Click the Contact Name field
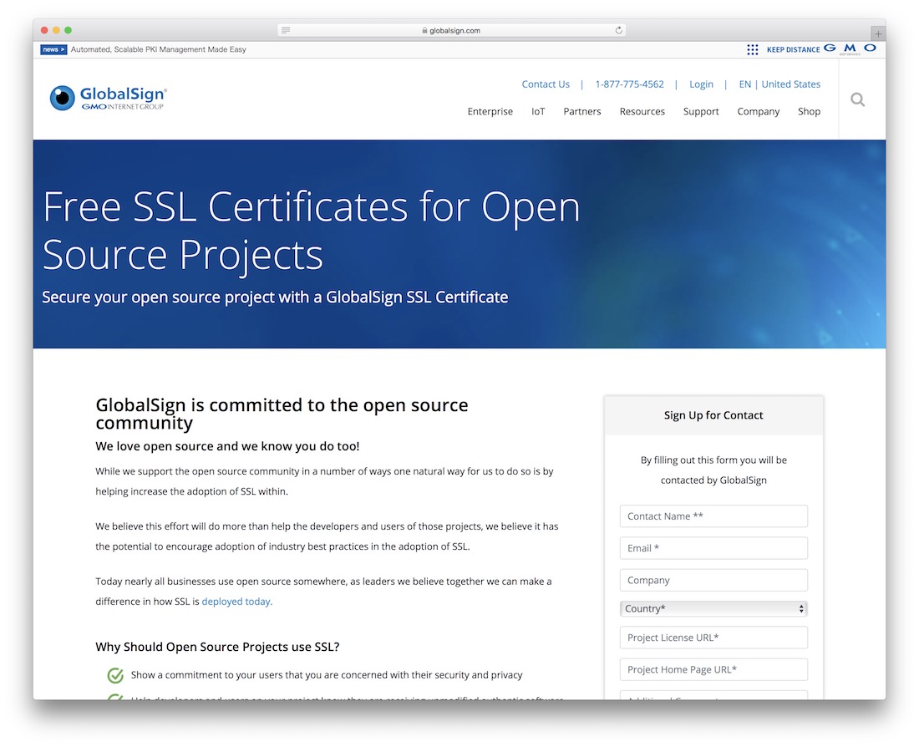 pos(713,516)
